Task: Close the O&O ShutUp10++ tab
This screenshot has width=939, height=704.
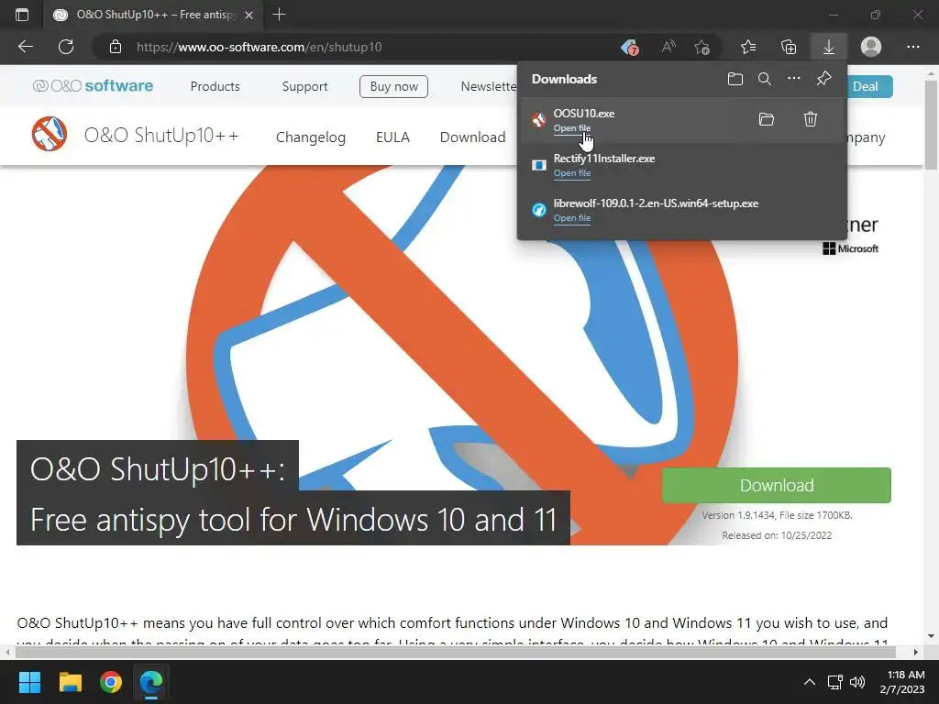Action: click(249, 15)
